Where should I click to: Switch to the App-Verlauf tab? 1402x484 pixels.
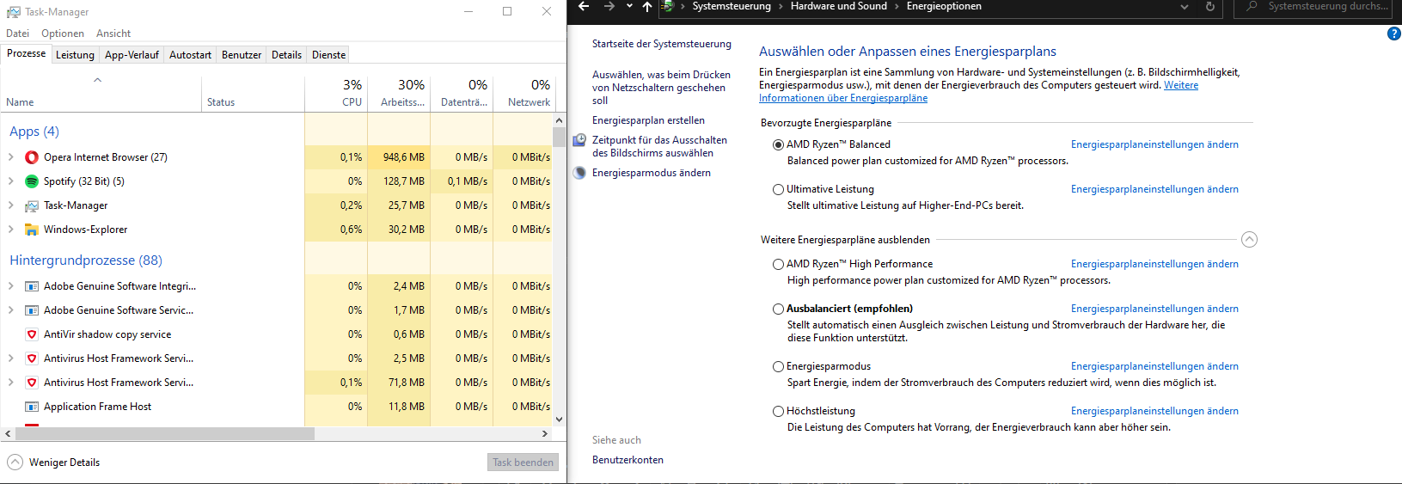(x=132, y=55)
